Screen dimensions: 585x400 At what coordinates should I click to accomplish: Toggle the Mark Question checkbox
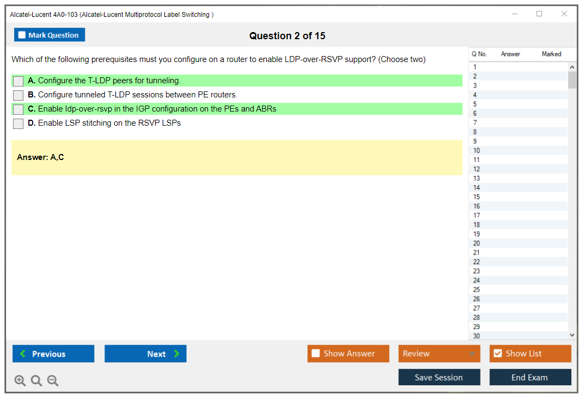click(x=22, y=35)
